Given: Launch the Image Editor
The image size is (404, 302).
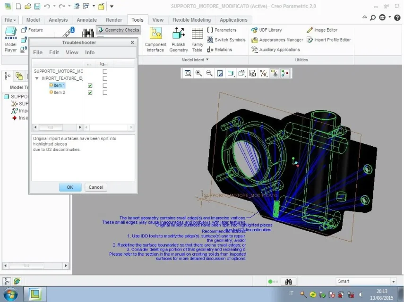Looking at the screenshot, I should [x=322, y=30].
